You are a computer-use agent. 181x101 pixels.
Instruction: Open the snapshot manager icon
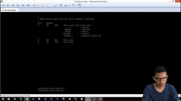[x=56, y=5]
